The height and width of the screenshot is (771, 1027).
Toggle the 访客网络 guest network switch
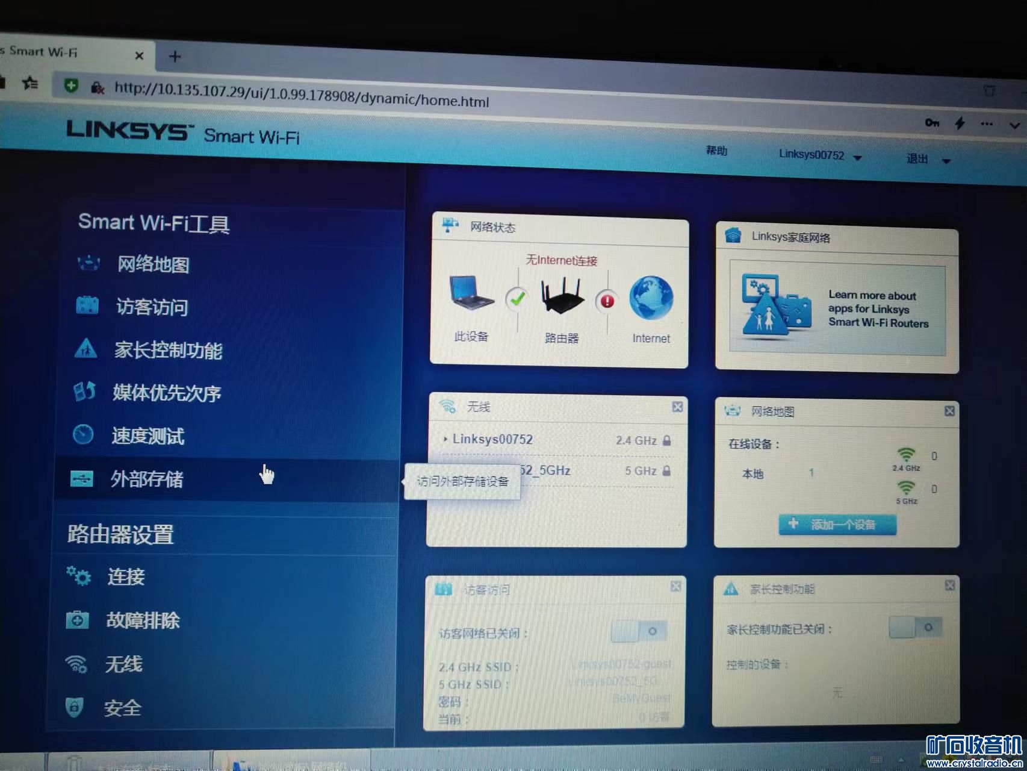tap(639, 631)
